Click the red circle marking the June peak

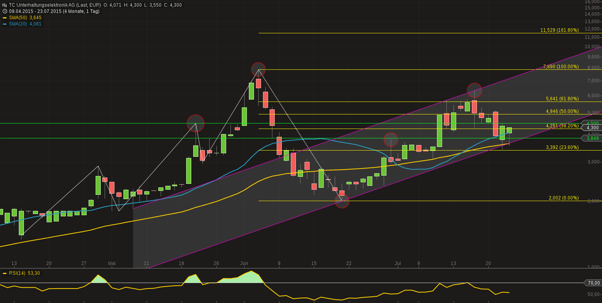point(258,69)
